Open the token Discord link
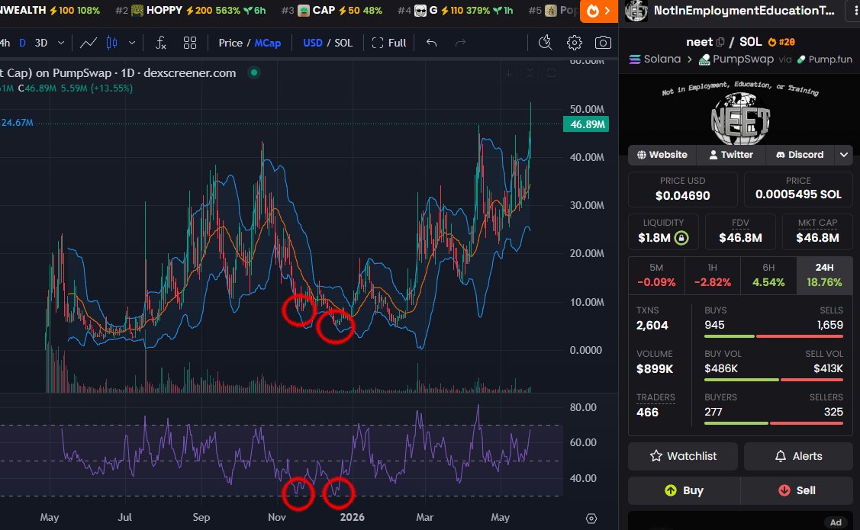Image resolution: width=860 pixels, height=530 pixels. [800, 155]
